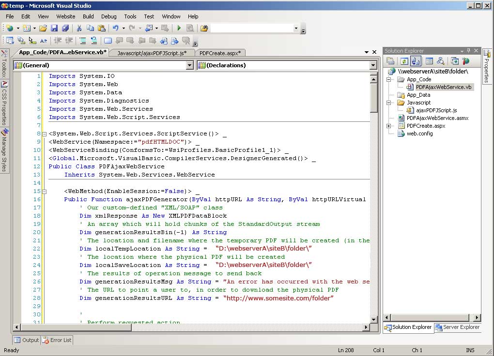Open the Undo history dropdown arrow
Viewport: 494px width, 356px height.
click(x=123, y=29)
